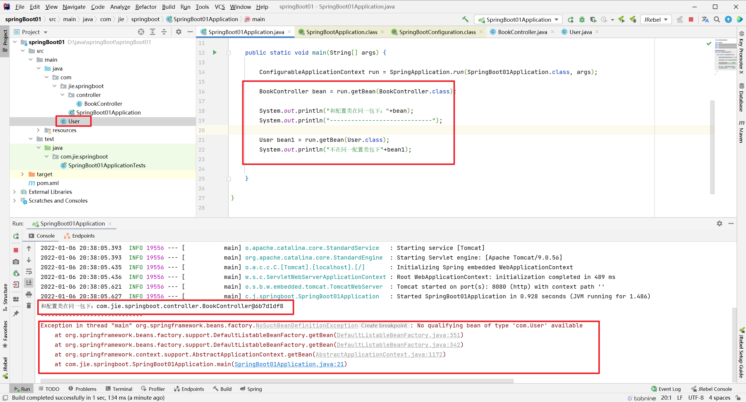Screen dimensions: 746x402
Task: Collapse the controller package
Action: tap(62, 95)
